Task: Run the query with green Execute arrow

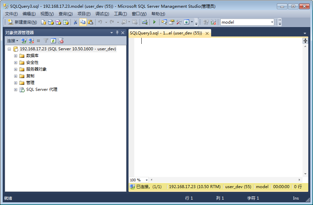Action: (x=154, y=22)
